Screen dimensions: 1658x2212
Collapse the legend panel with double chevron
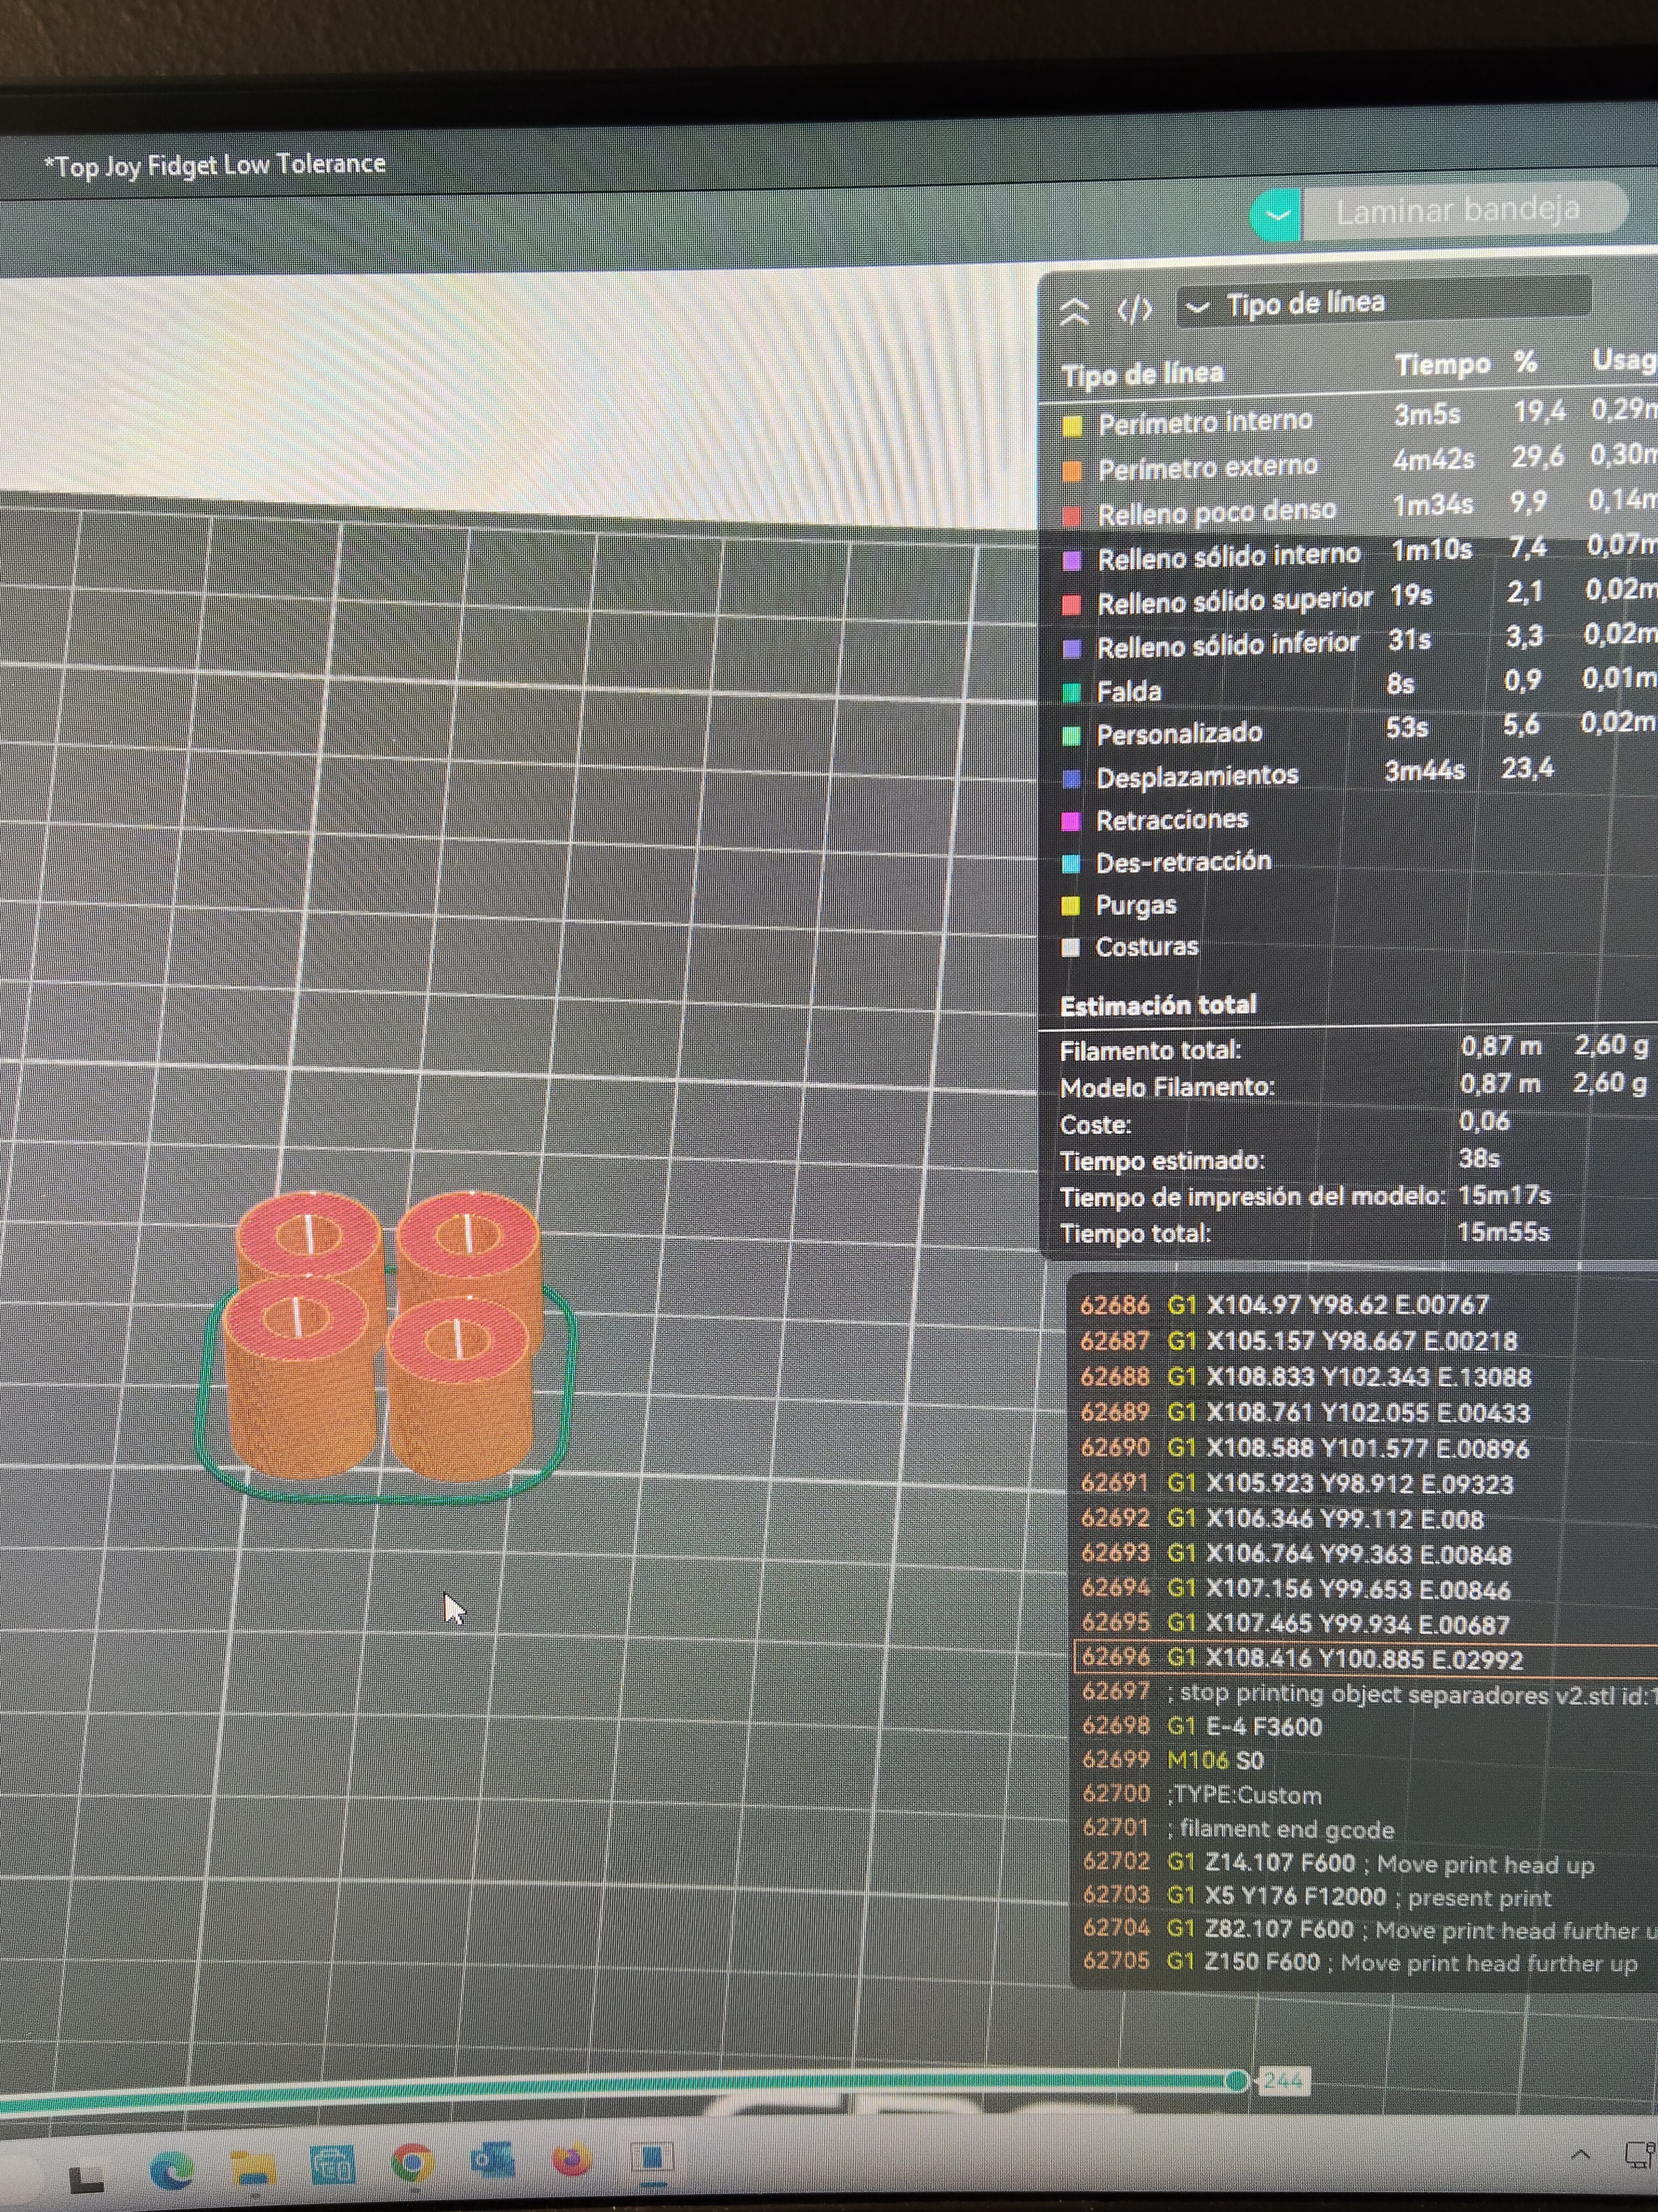[x=1075, y=312]
